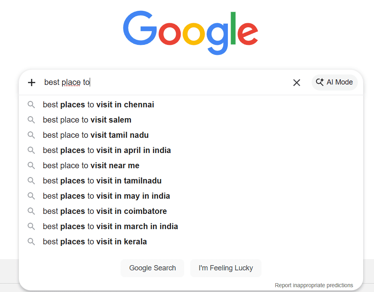This screenshot has height=292, width=374.
Task: Open 'Report inappropriate predictions' link
Action: (314, 286)
